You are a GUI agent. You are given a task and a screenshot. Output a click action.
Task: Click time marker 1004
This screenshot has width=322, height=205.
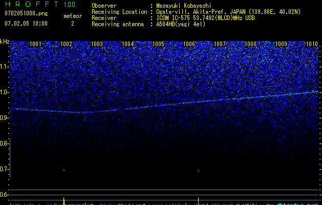click(128, 44)
